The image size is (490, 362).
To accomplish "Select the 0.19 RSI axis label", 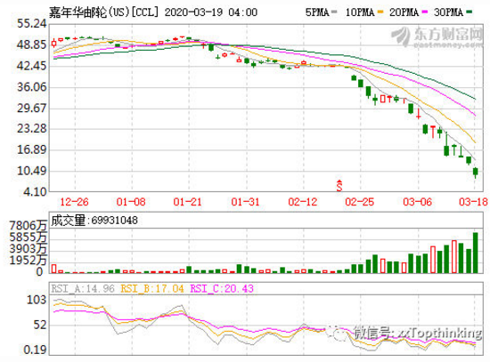I will click(35, 350).
